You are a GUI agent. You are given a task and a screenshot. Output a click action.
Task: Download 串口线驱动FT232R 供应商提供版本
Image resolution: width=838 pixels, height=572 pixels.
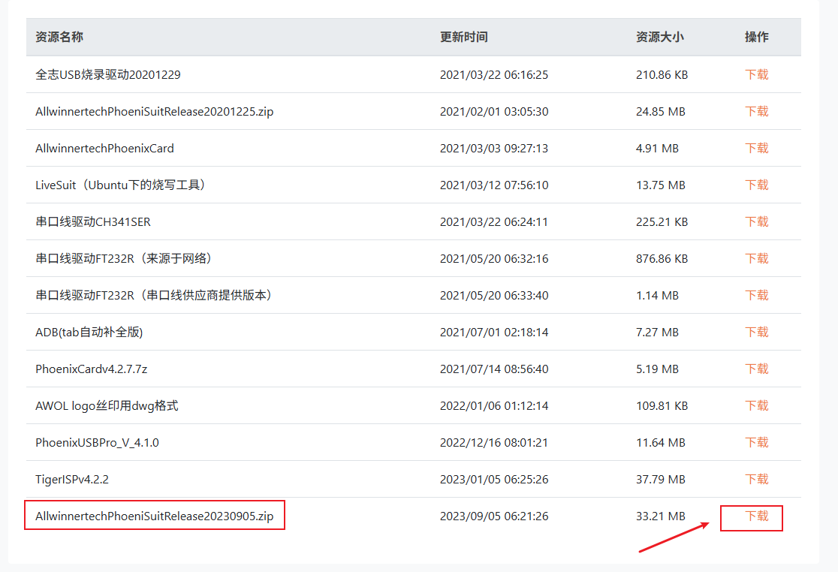(755, 295)
